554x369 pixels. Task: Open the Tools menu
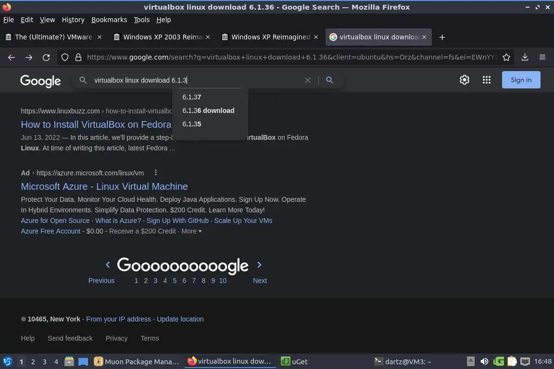click(142, 20)
